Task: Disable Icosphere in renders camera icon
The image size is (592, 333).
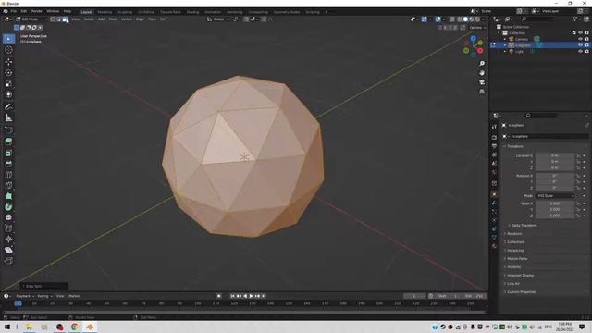Action: coord(586,45)
